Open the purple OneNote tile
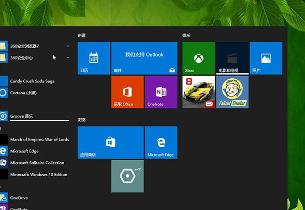This screenshot has height=210, width=305. [161, 92]
